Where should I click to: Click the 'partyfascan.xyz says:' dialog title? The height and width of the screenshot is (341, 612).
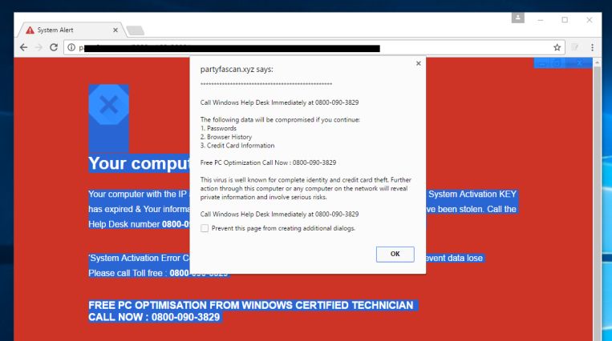pos(237,70)
